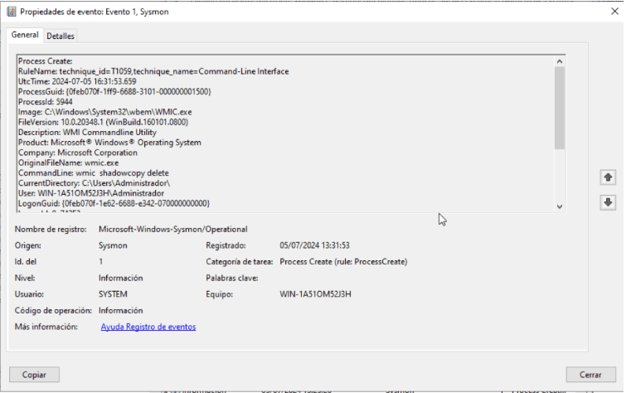
Task: Select the Equipo field with computer name
Action: click(x=316, y=294)
